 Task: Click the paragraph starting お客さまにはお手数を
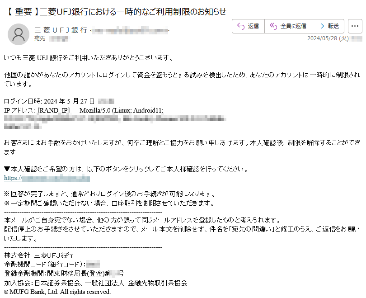182,147
